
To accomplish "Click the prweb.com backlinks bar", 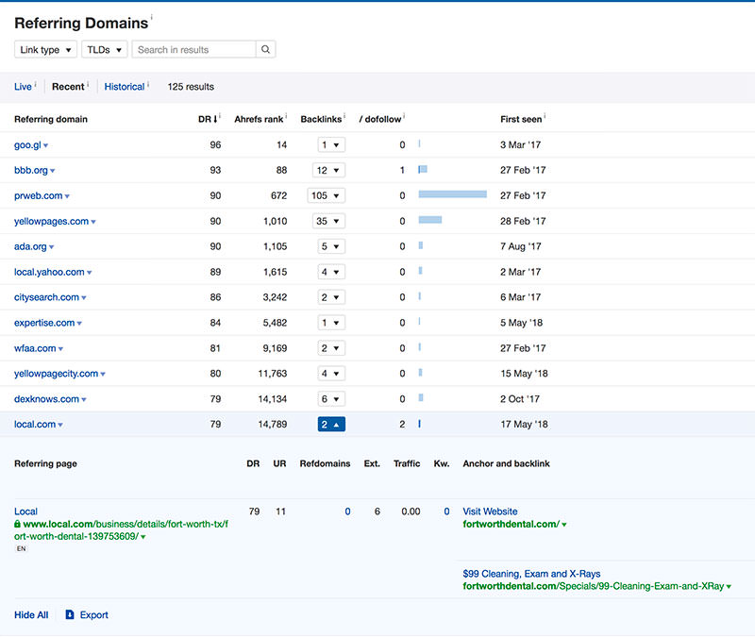I will 453,194.
